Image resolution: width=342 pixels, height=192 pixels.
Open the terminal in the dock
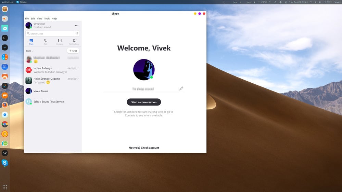click(x=5, y=38)
